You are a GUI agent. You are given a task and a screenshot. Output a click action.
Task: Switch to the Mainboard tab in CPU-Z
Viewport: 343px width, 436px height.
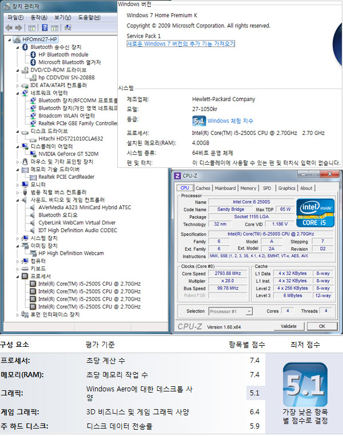[225, 188]
